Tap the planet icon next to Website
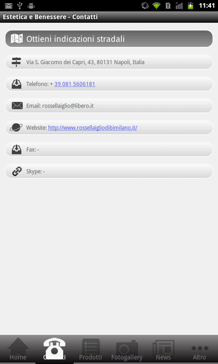The height and width of the screenshot is (364, 218). click(16, 127)
